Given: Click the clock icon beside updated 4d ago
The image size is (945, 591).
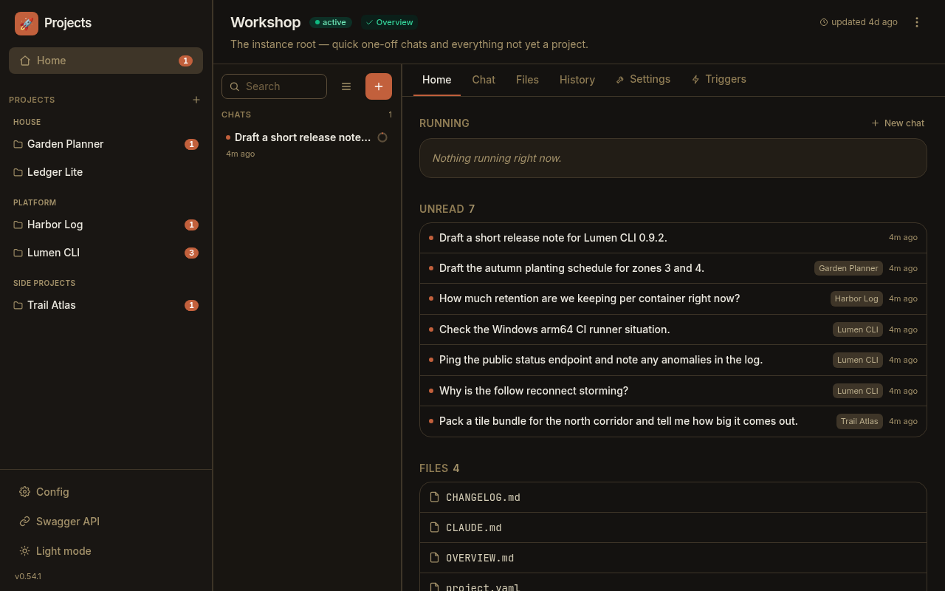Looking at the screenshot, I should 824,22.
